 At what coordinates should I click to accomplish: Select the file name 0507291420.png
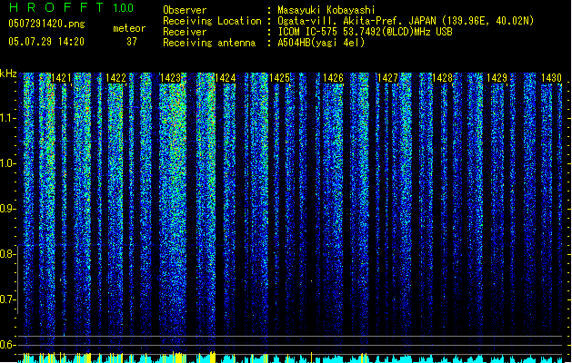[46, 24]
